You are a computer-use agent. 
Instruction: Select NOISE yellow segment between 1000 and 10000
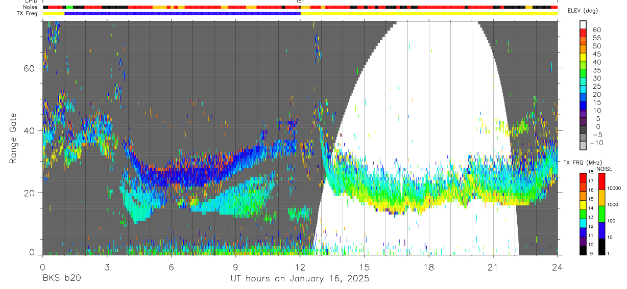click(x=601, y=197)
